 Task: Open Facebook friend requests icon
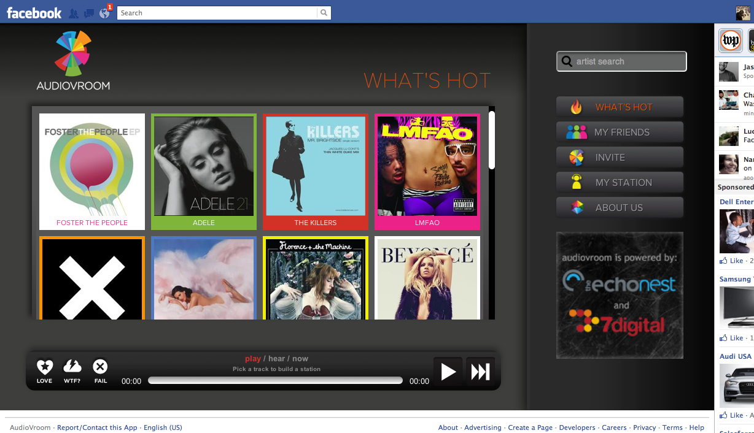point(74,12)
